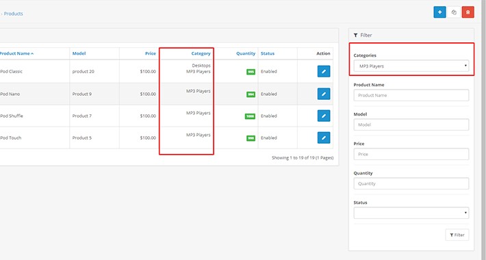The width and height of the screenshot is (486, 260).
Task: Edit the iPod Touch product
Action: [x=324, y=138]
